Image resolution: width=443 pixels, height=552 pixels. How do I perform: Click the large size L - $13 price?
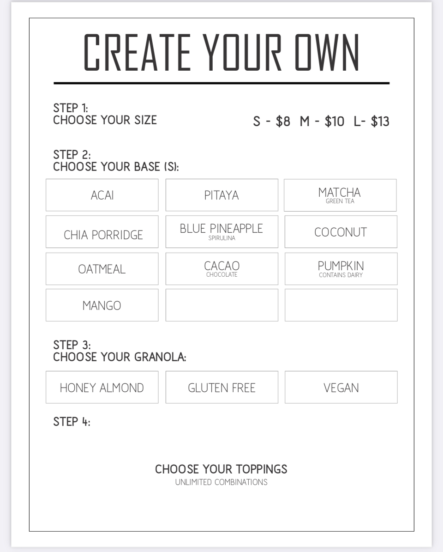click(x=371, y=122)
